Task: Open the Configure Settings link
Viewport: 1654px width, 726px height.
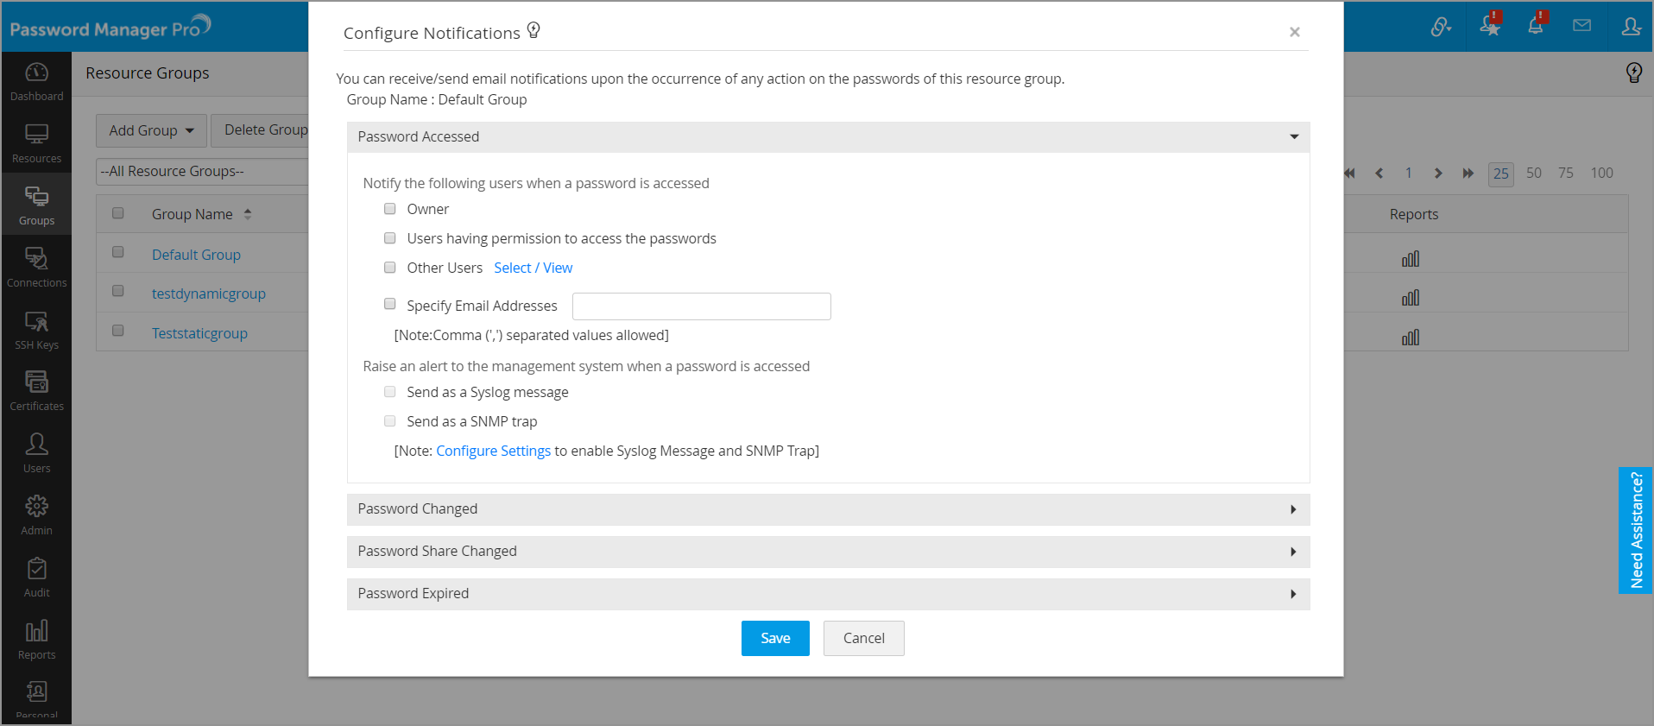Action: pos(493,451)
